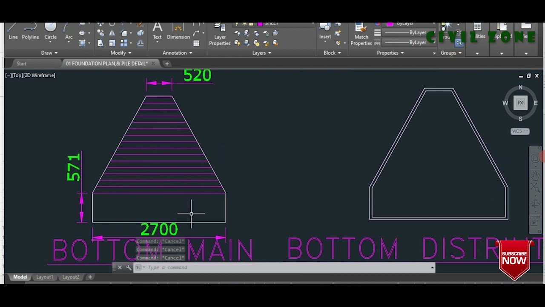545x307 pixels.
Task: Expand the Properties panel
Action: 390,53
